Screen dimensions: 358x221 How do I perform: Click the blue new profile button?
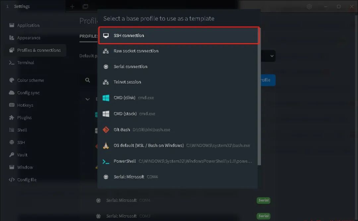[x=268, y=80]
